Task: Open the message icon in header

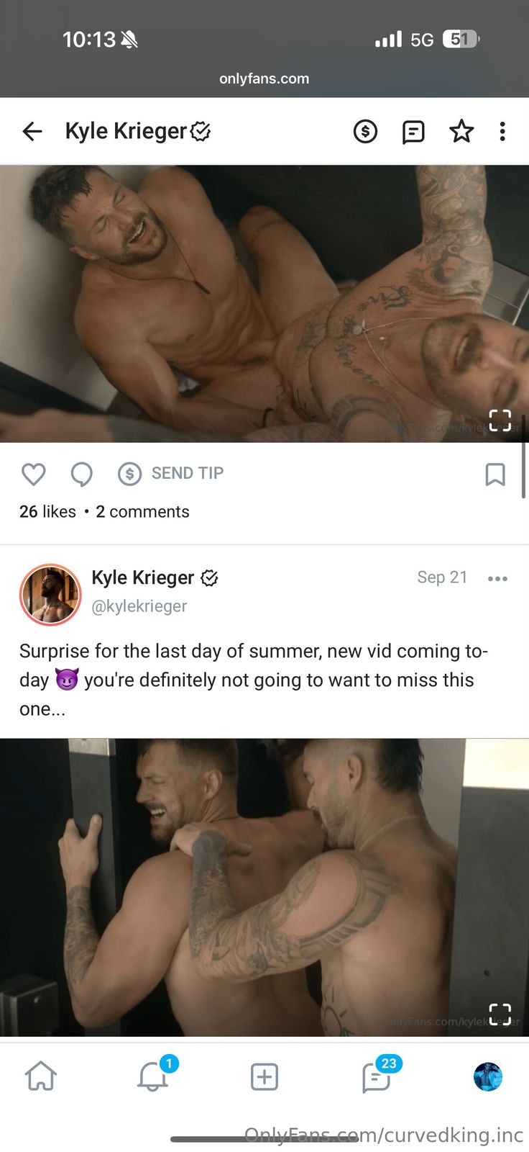Action: click(413, 132)
